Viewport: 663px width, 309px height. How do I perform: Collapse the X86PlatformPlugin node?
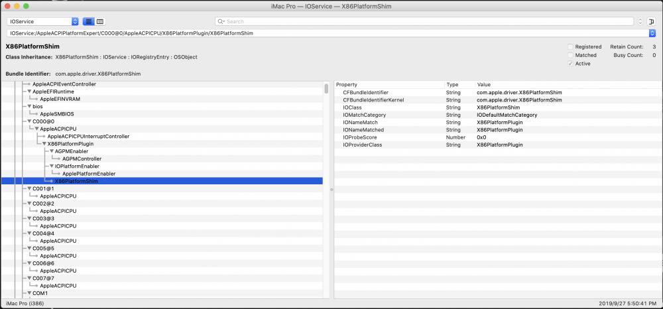pos(44,144)
